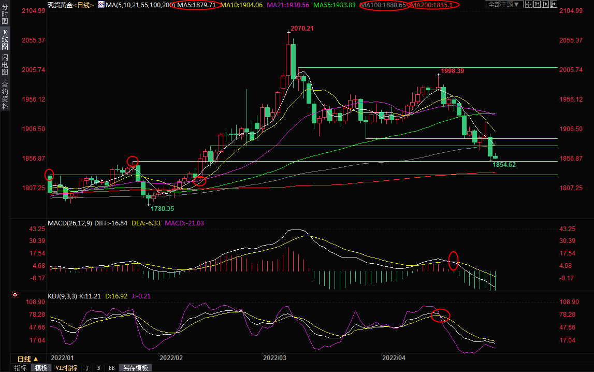Open the VIP指标 tab
The image size is (594, 372).
(x=66, y=368)
